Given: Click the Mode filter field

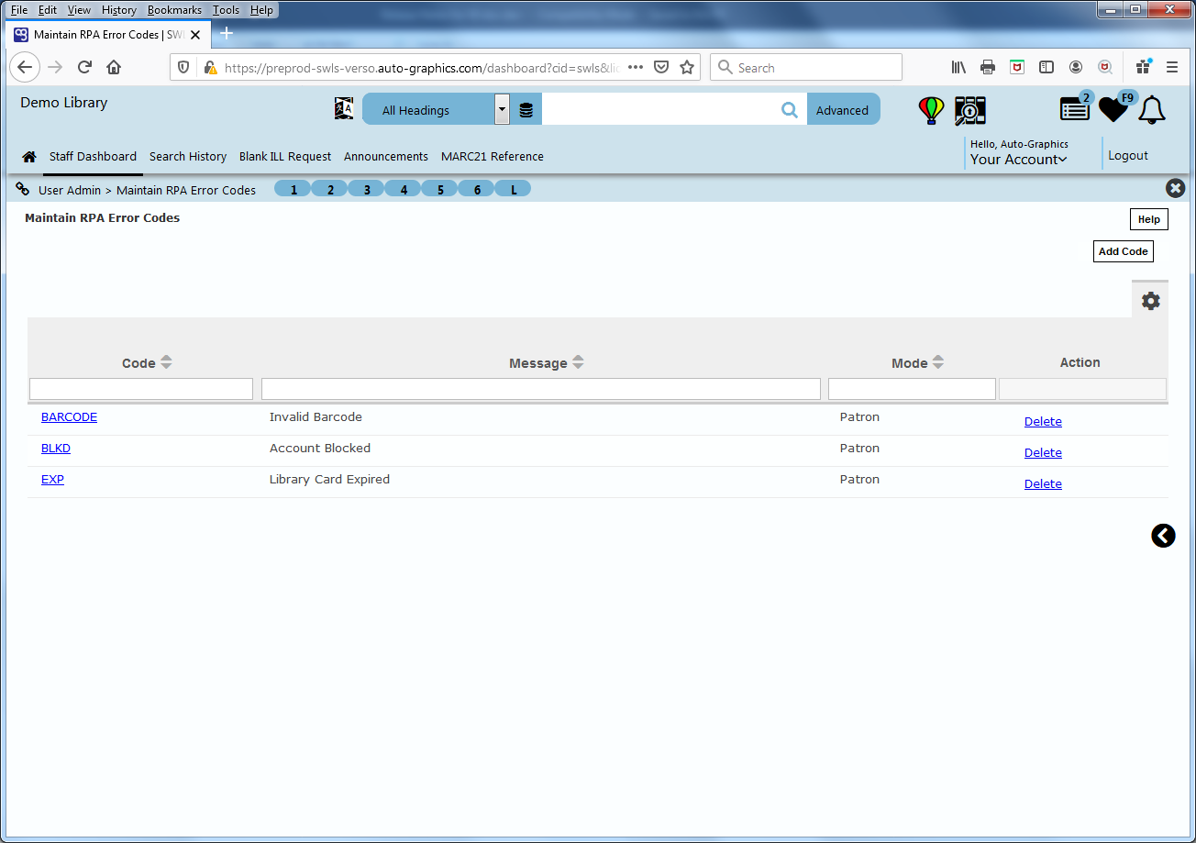Looking at the screenshot, I should pyautogui.click(x=912, y=389).
